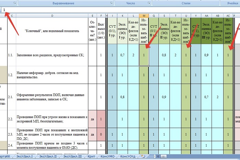Click the "Конечный", или неделимый показатель header
Image resolution: width=240 pixels, height=160 pixels.
click(52, 31)
